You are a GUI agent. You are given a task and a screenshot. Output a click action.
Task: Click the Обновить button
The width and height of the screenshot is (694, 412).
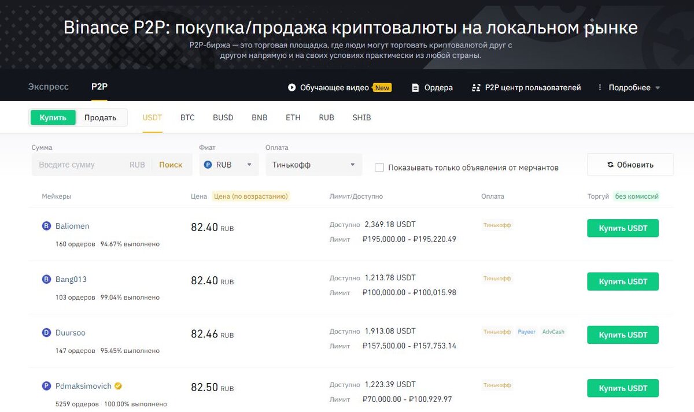point(630,165)
